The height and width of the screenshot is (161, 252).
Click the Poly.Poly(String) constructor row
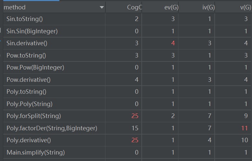(x=30, y=104)
